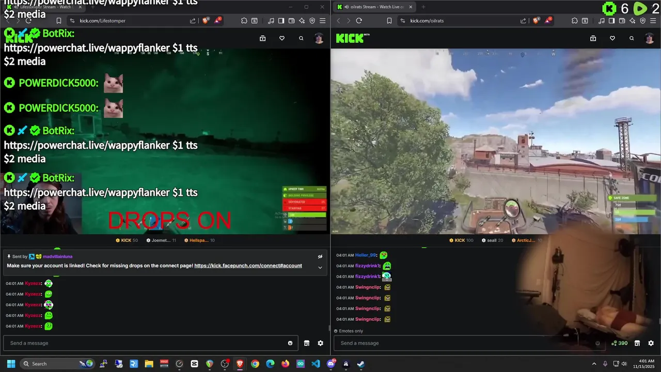661x372 pixels.
Task: Open Brave Shields in Lifestomper window
Action: [x=206, y=21]
